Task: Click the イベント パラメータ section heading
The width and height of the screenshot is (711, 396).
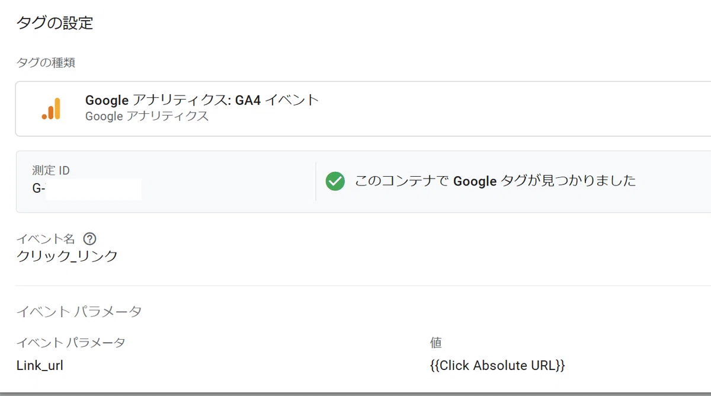Action: [79, 311]
